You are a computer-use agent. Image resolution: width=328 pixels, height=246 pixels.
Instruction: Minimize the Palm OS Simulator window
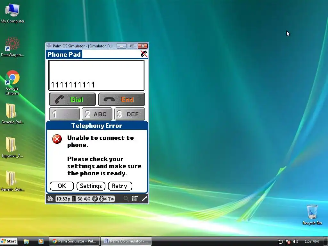121,46
